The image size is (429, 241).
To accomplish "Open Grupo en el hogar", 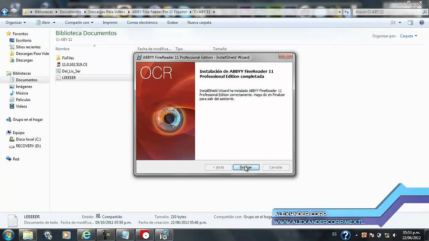I will [28, 119].
